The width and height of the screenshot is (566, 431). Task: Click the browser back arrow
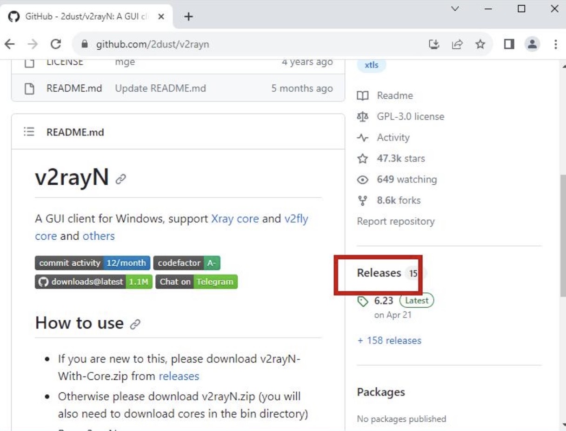click(x=10, y=44)
